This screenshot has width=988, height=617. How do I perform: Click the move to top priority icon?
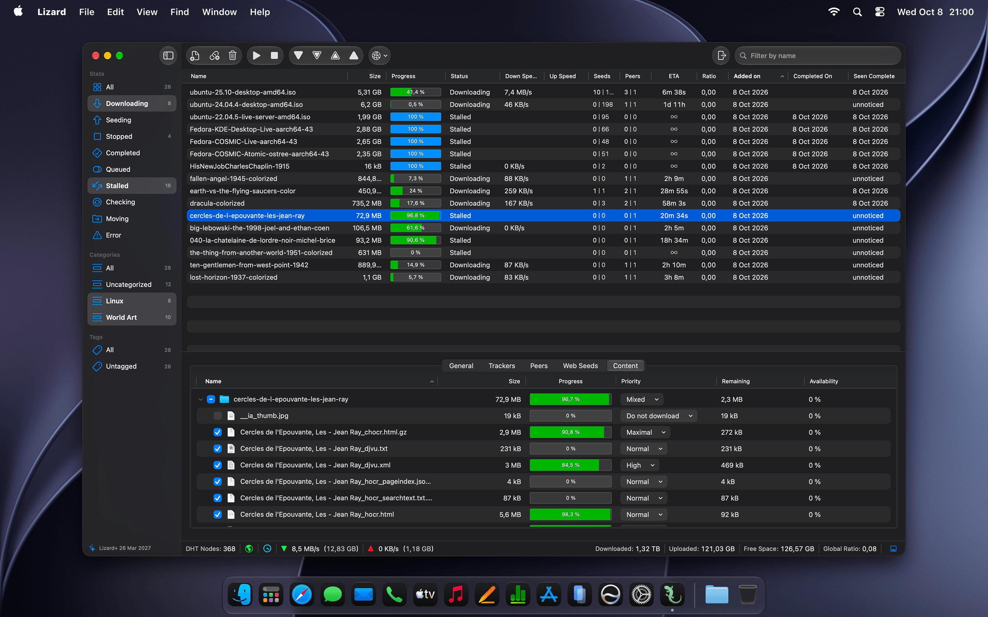point(354,56)
